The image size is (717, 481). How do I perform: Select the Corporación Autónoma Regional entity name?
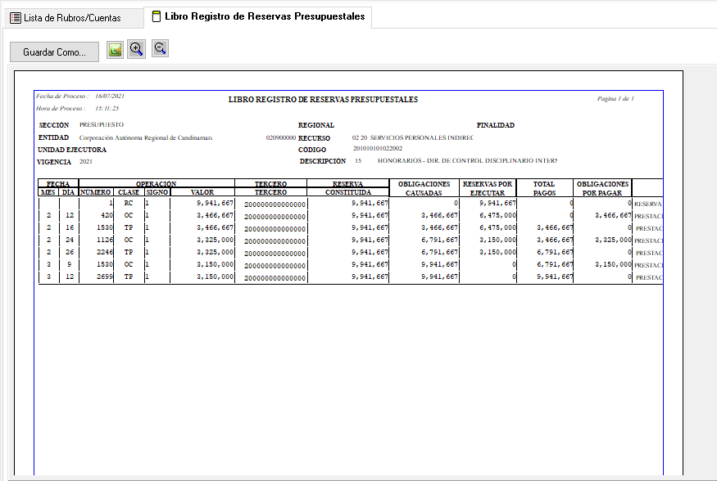click(146, 137)
